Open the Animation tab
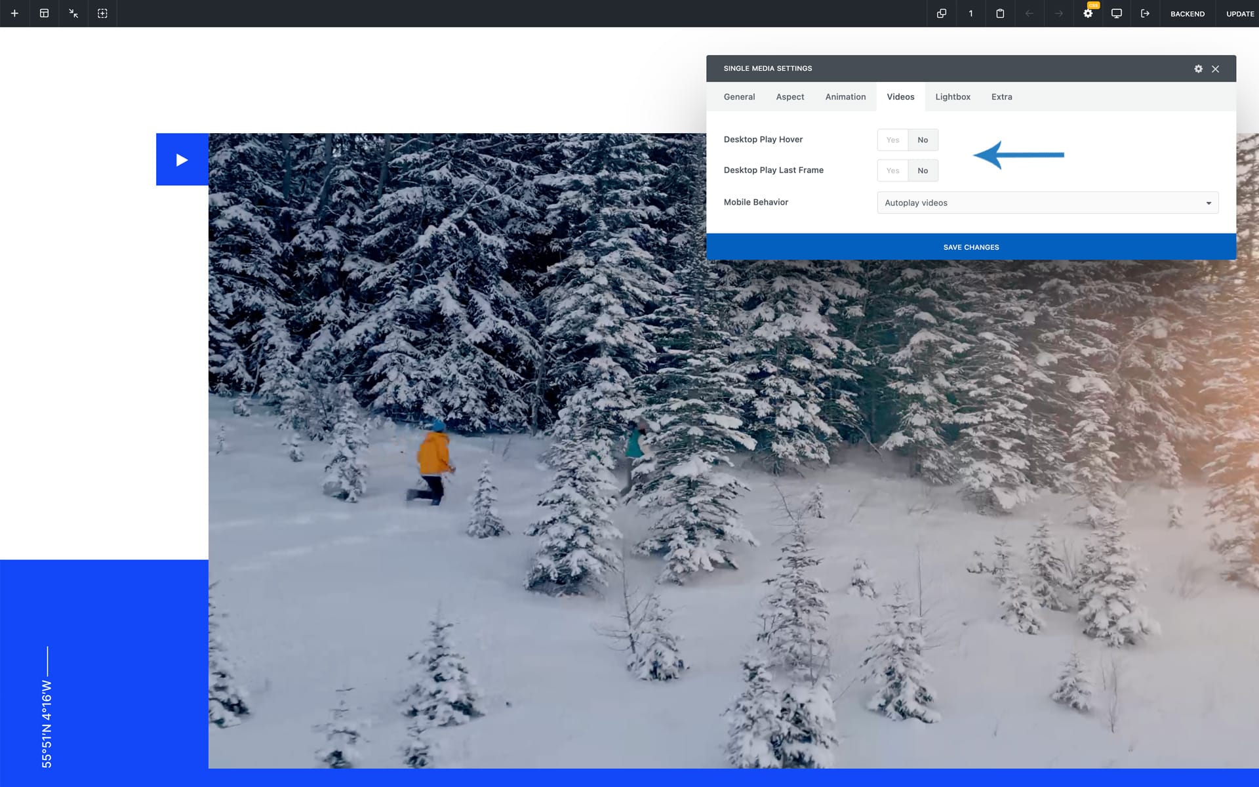Image resolution: width=1259 pixels, height=787 pixels. point(845,96)
